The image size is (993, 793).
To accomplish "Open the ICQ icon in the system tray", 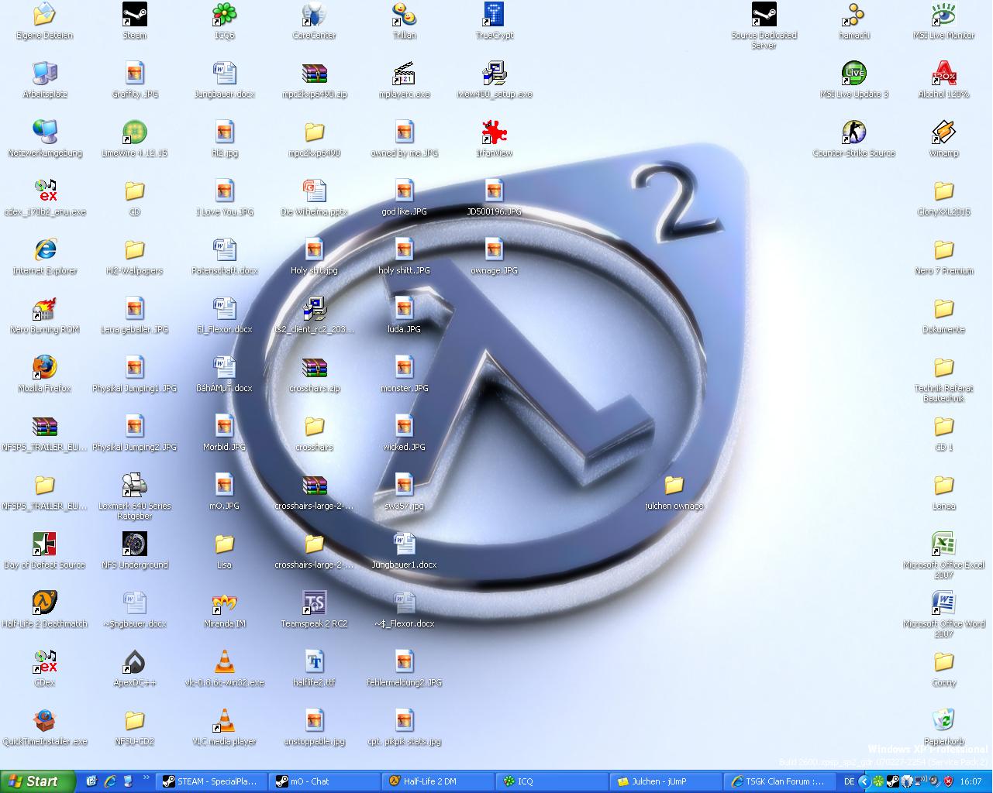I will click(x=880, y=781).
